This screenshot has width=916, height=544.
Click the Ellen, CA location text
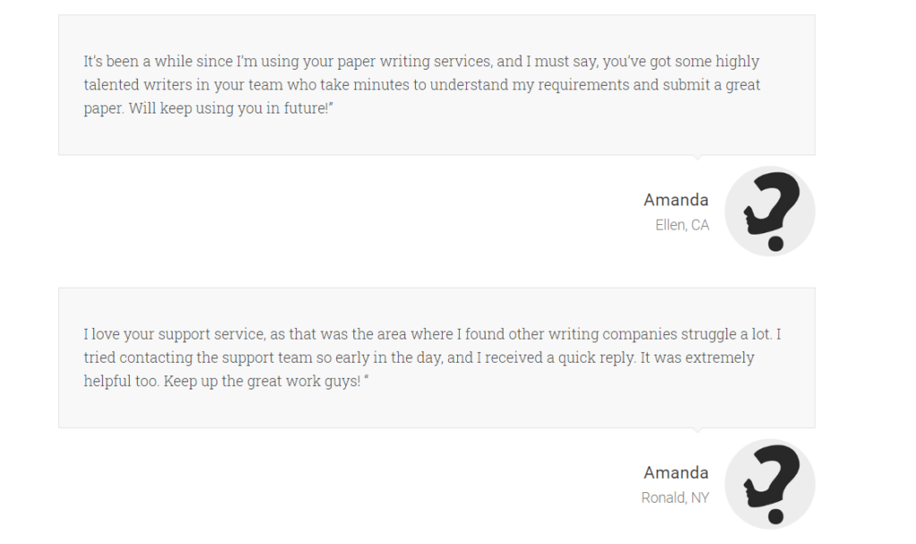(x=682, y=225)
